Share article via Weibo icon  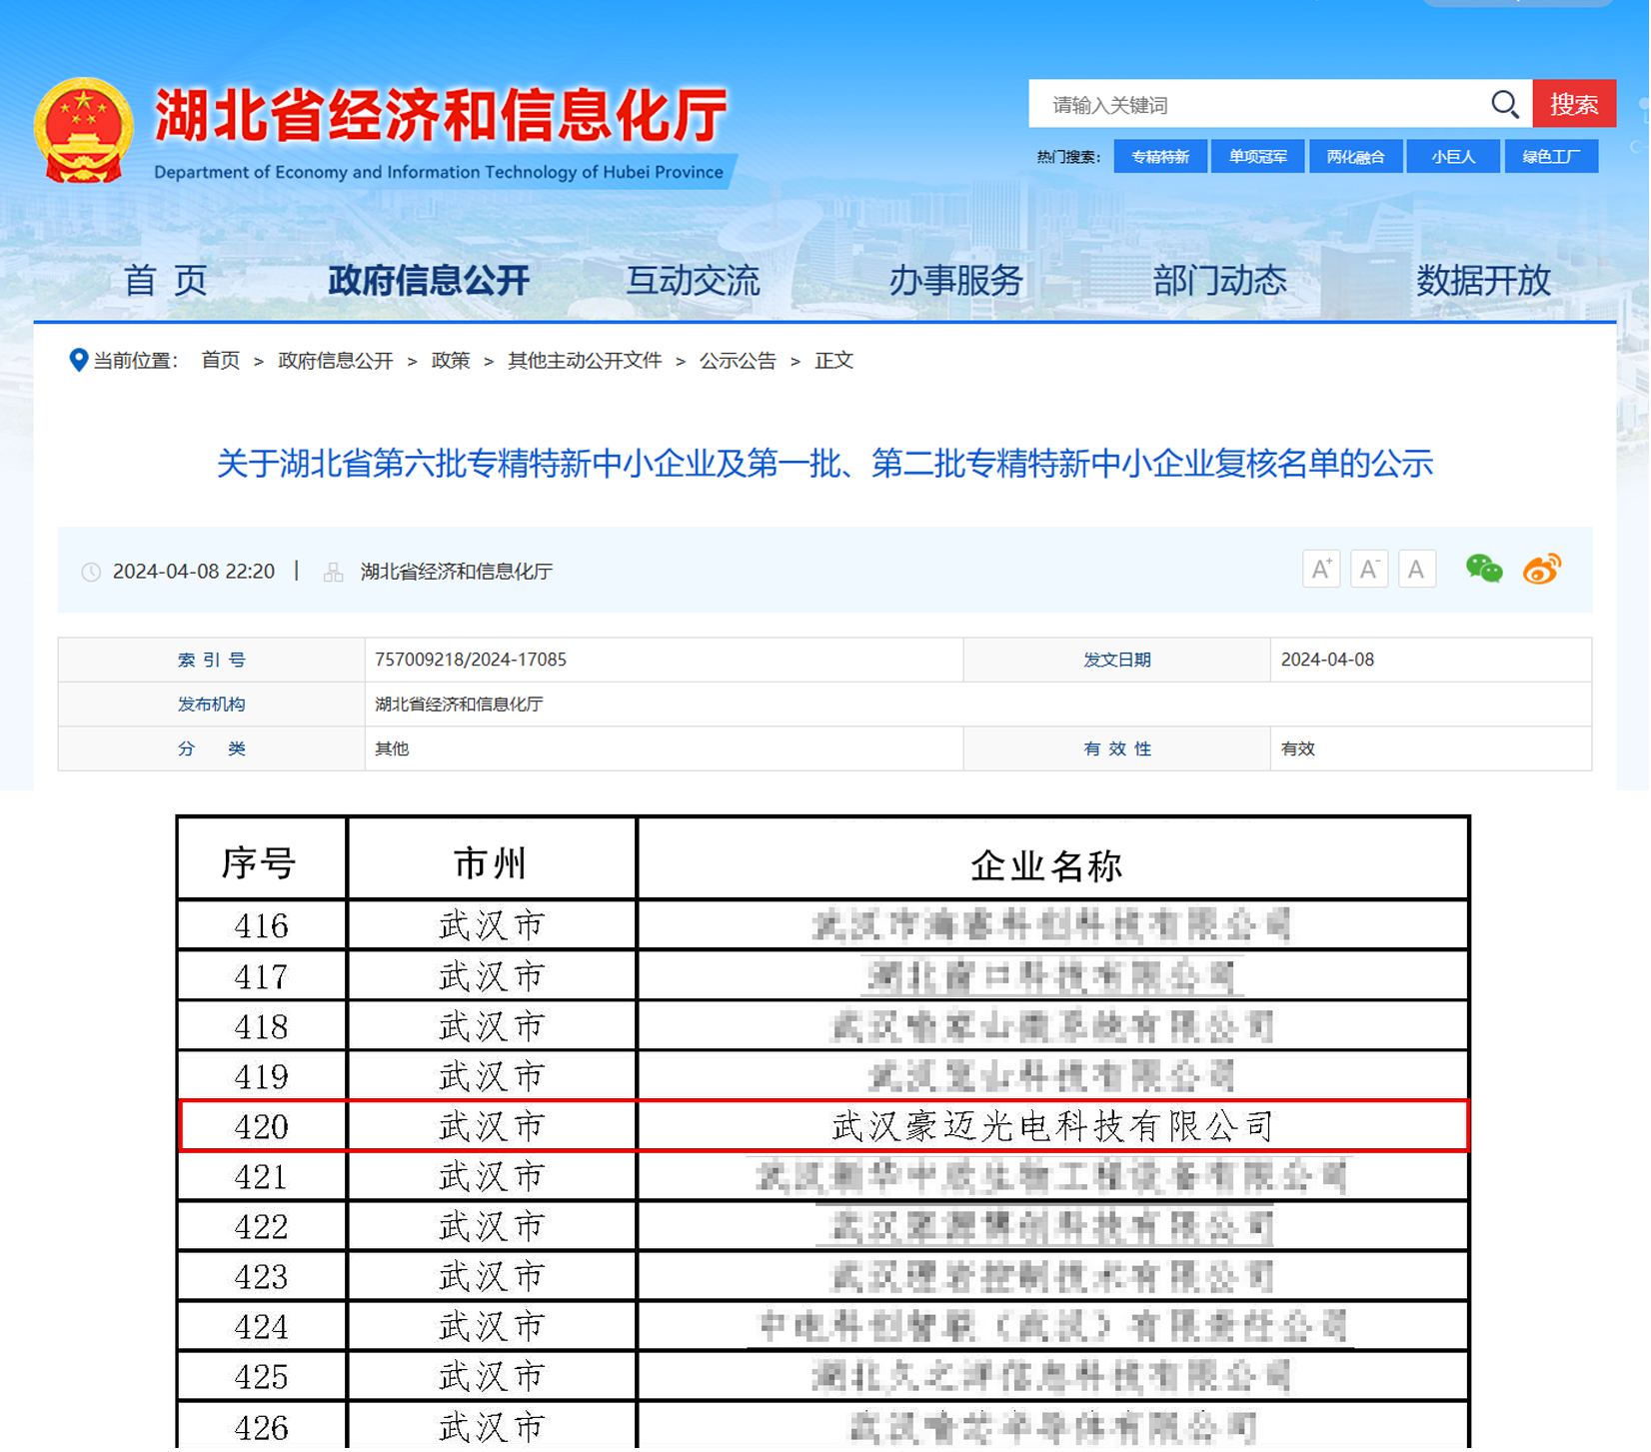click(1543, 570)
